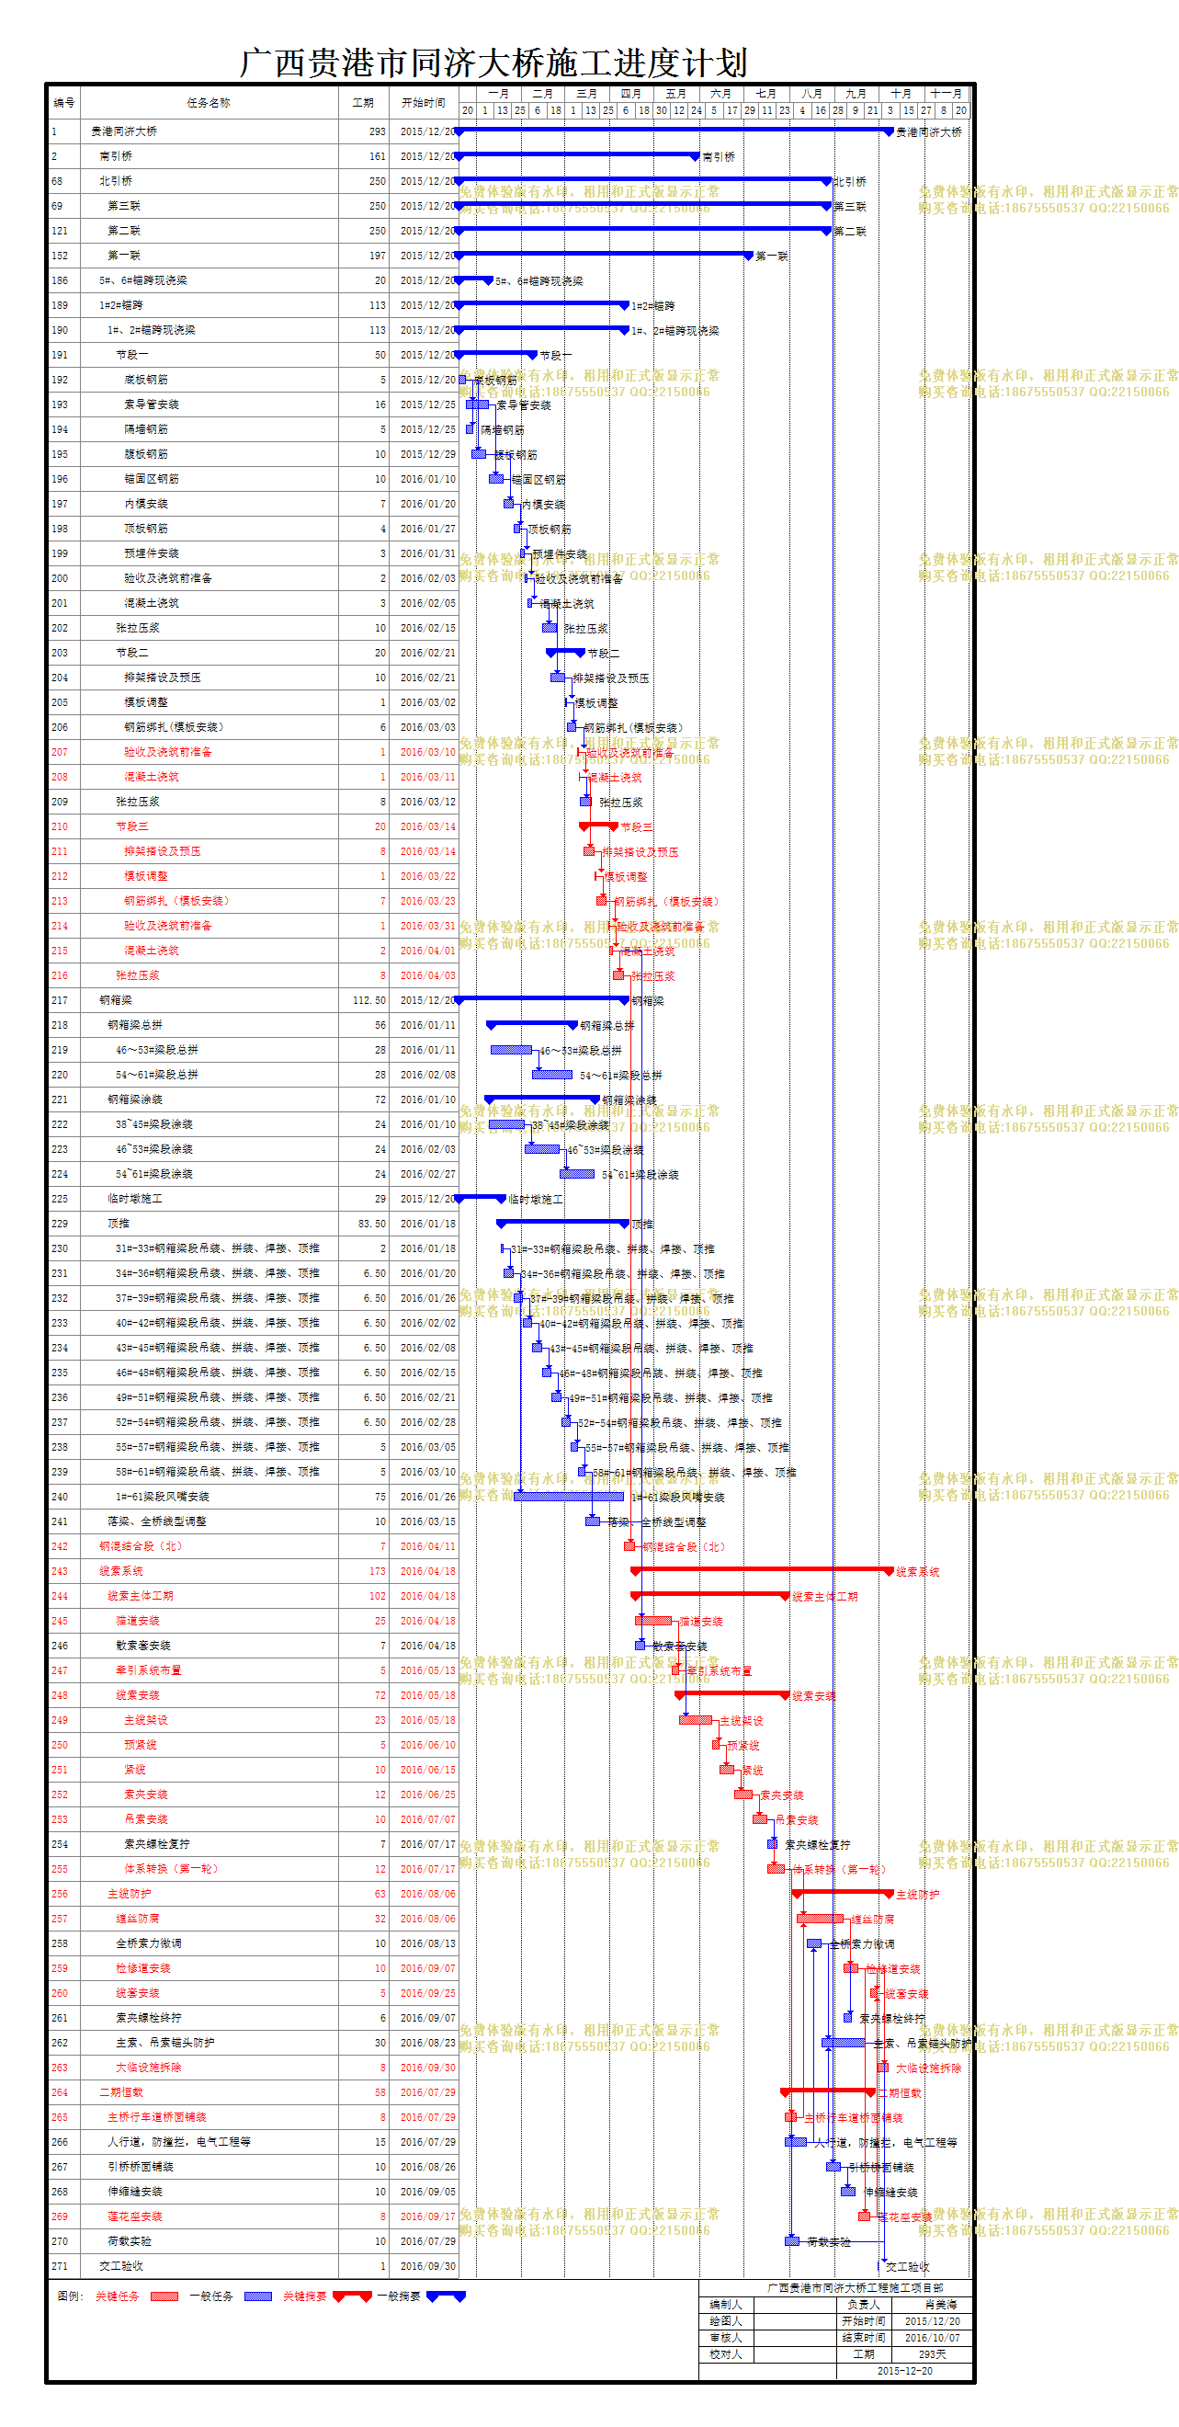Select the 伸缩缝安装 task name cell

pyautogui.click(x=135, y=2192)
